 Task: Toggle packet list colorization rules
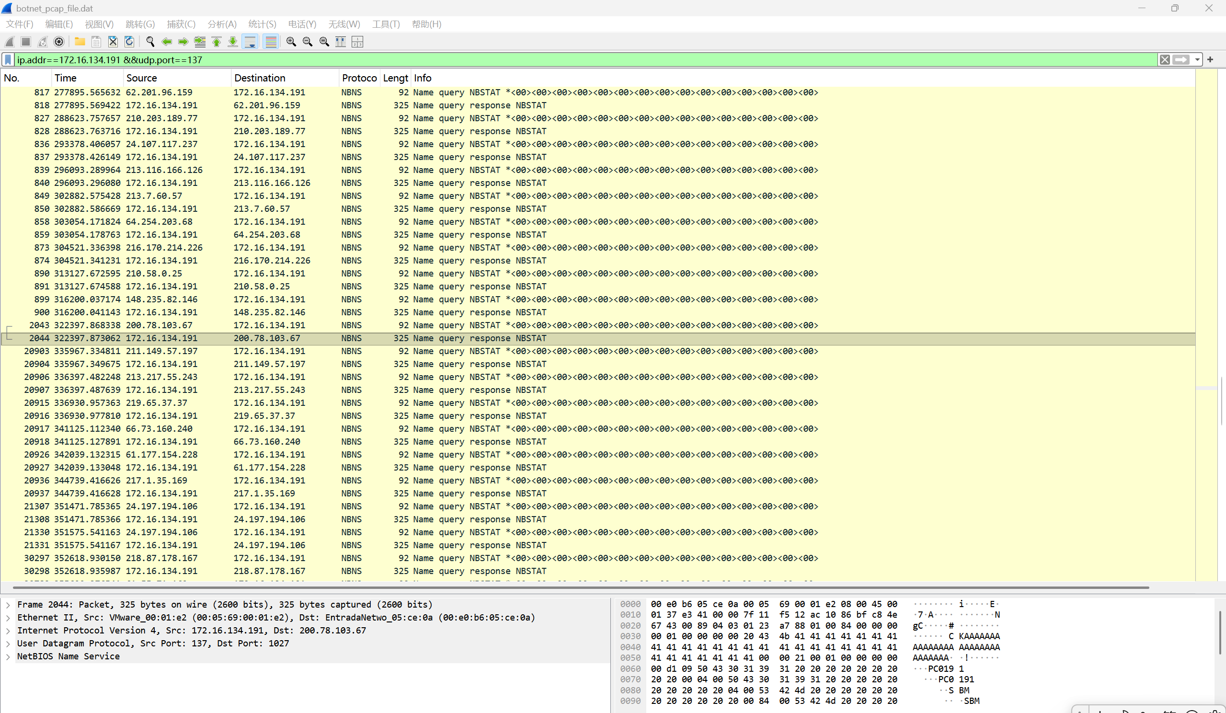271,42
